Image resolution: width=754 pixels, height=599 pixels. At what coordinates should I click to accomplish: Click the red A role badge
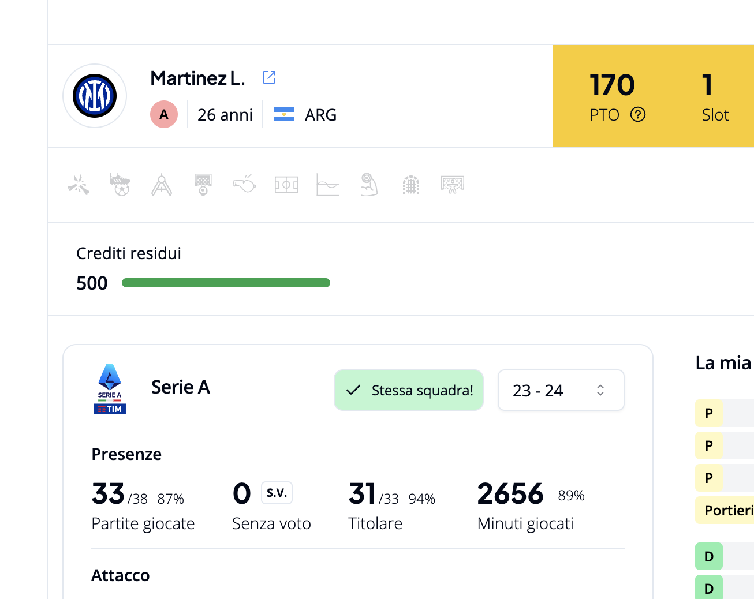[x=164, y=114]
